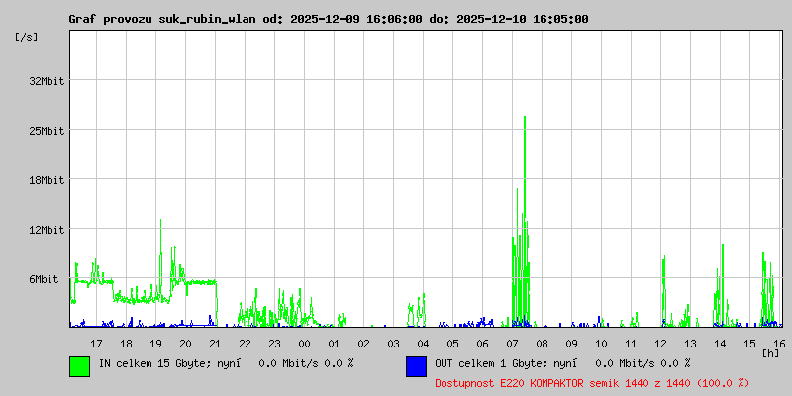Click hour label '17' on the x-axis
The image size is (792, 396).
coord(96,344)
